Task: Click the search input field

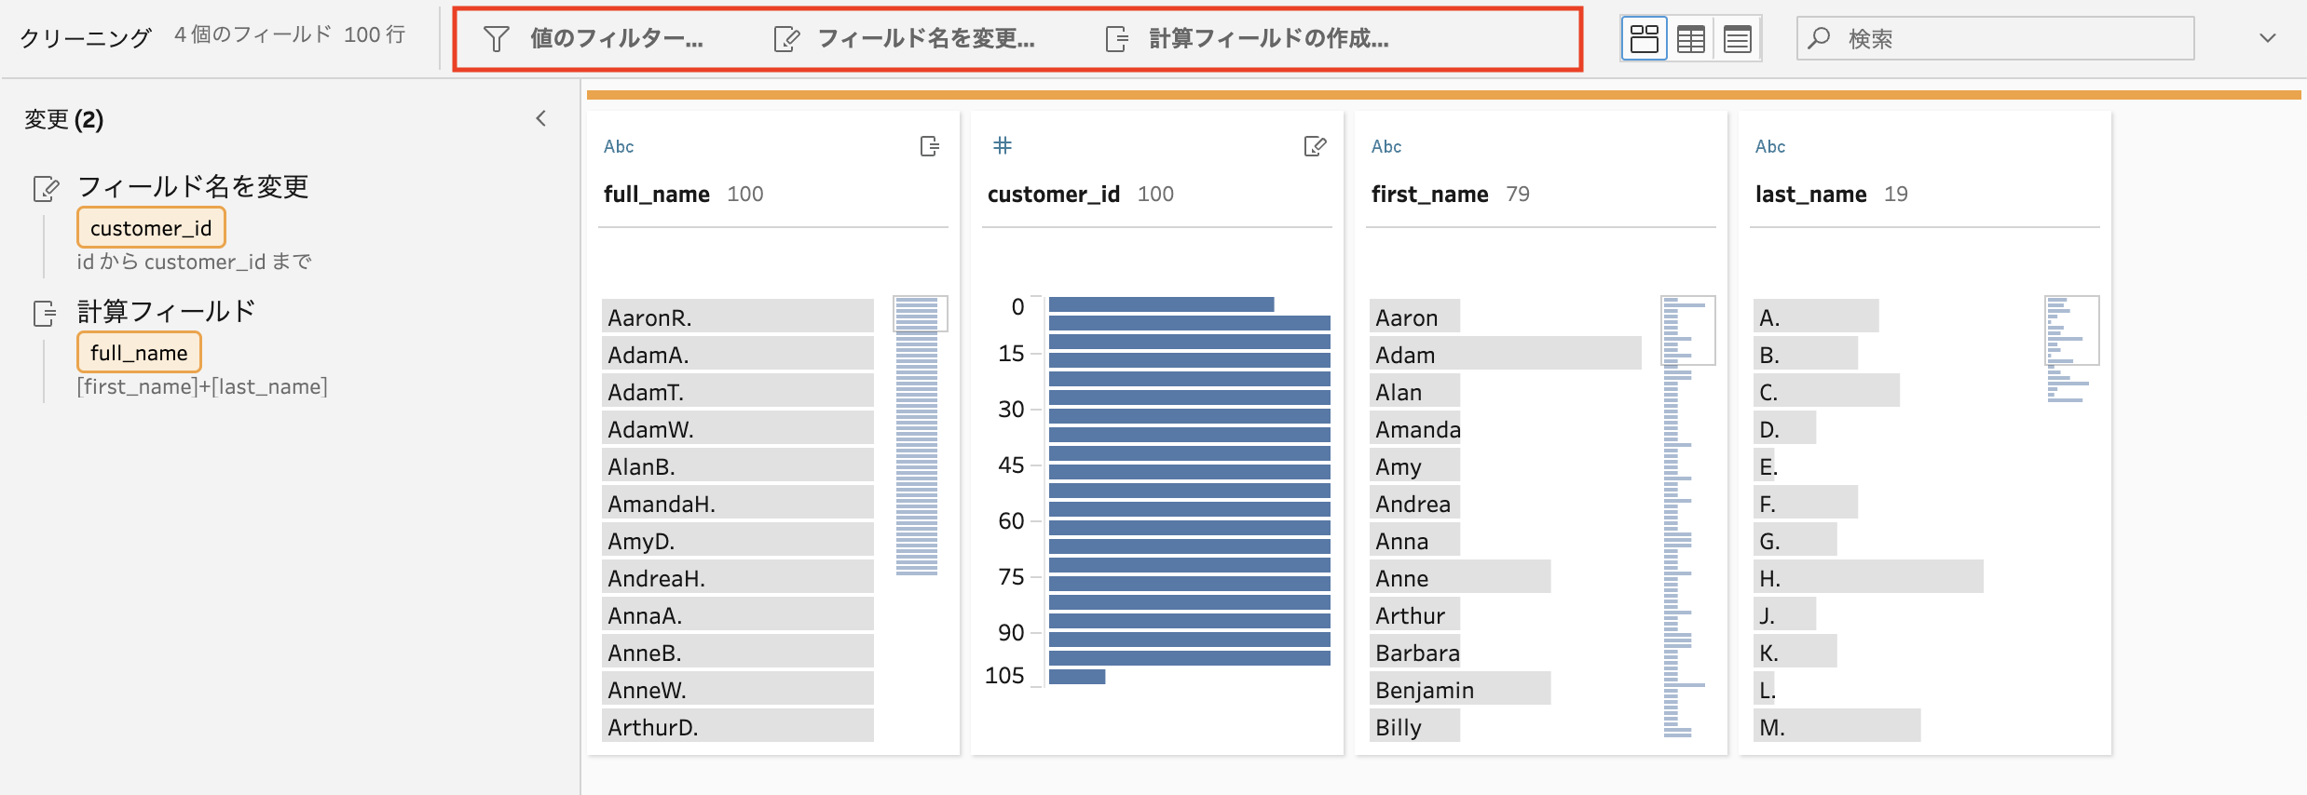Action: click(1996, 38)
